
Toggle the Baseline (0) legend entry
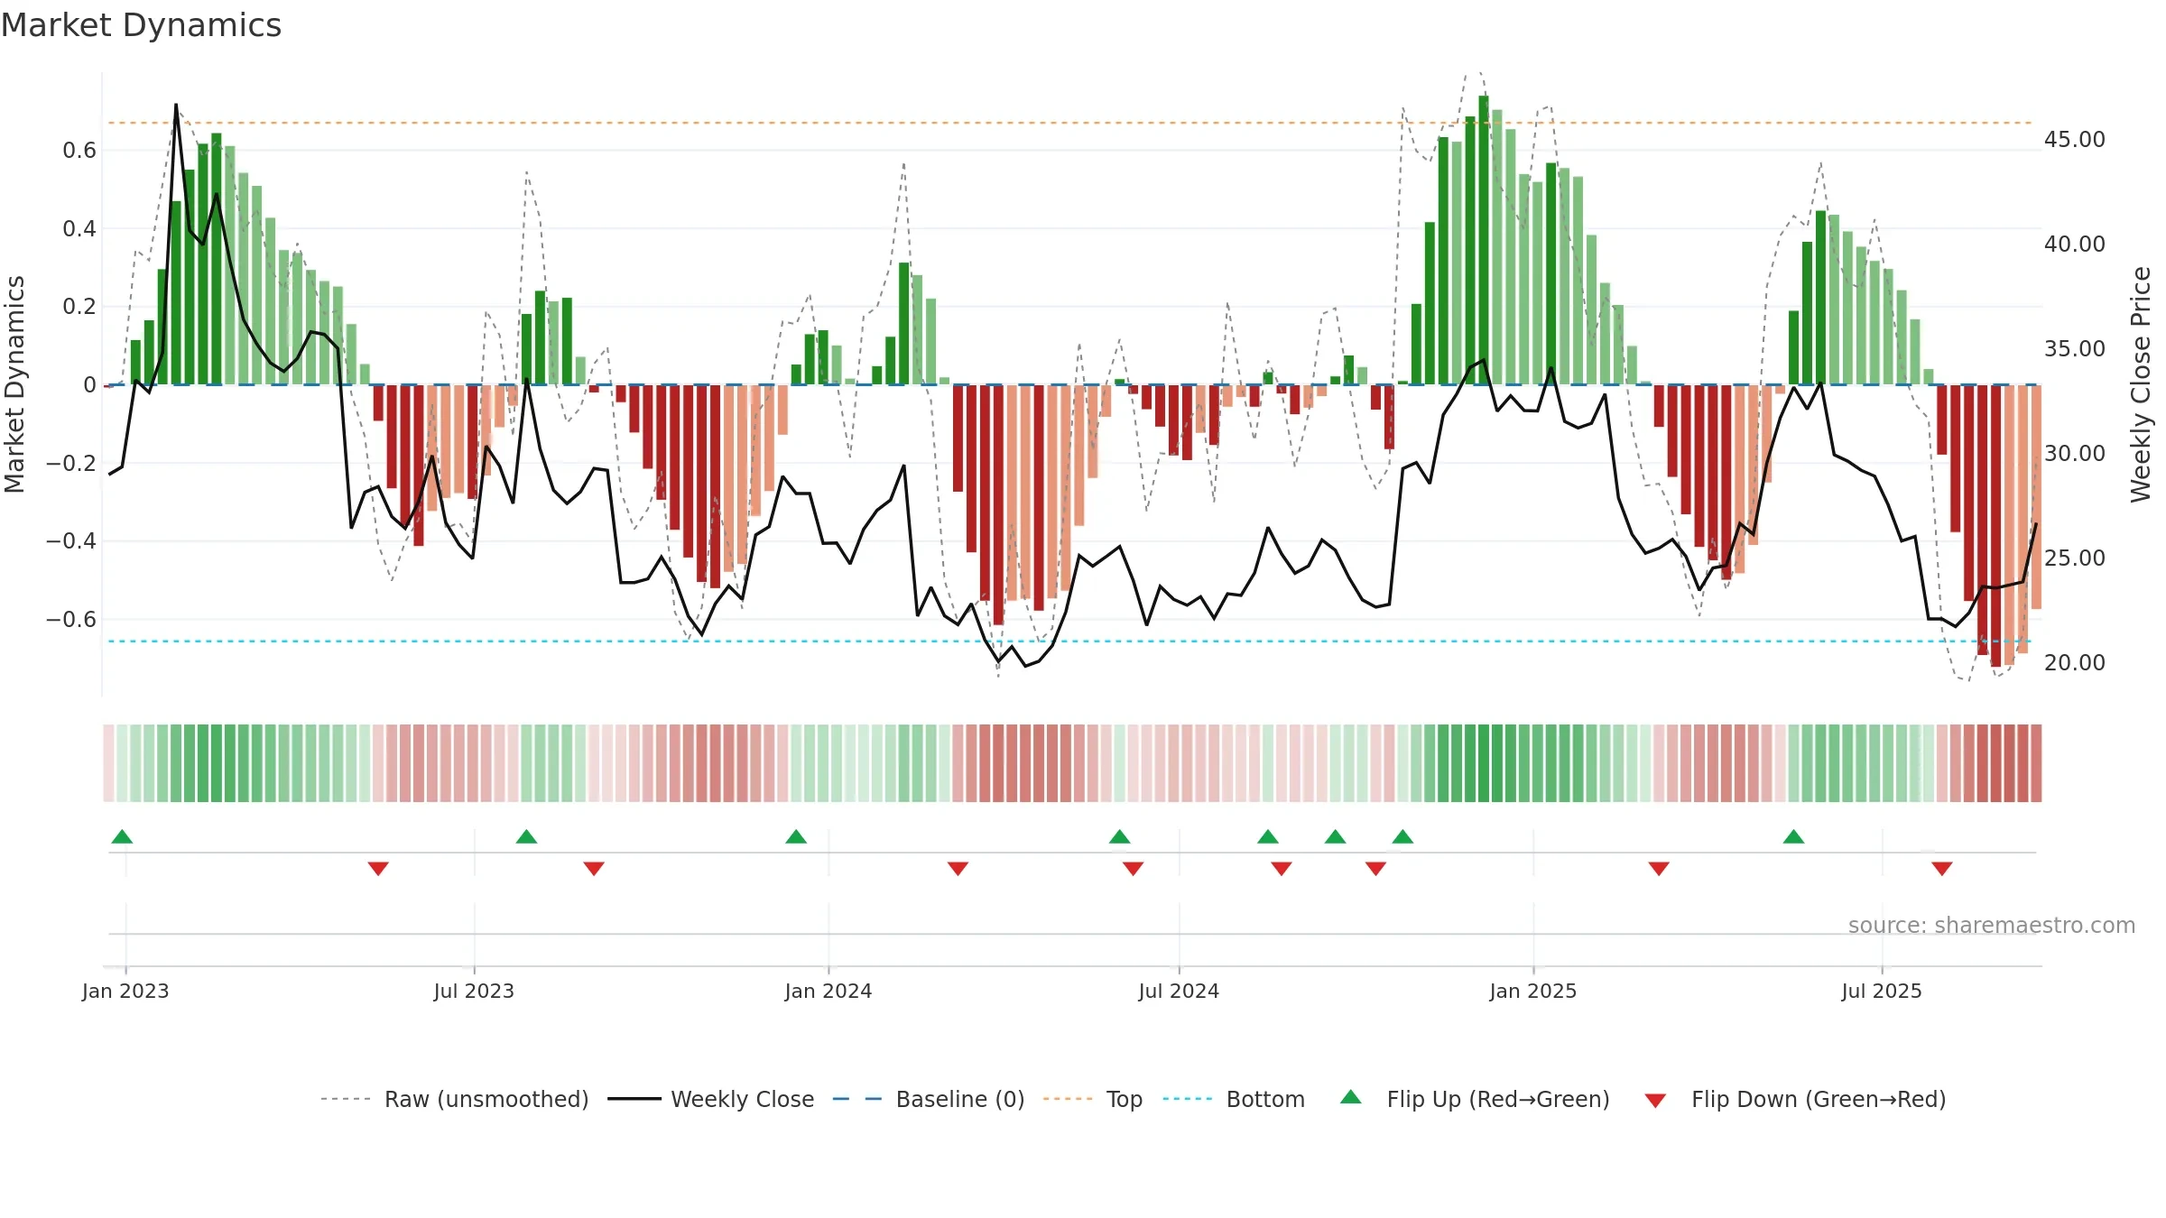pyautogui.click(x=929, y=1099)
